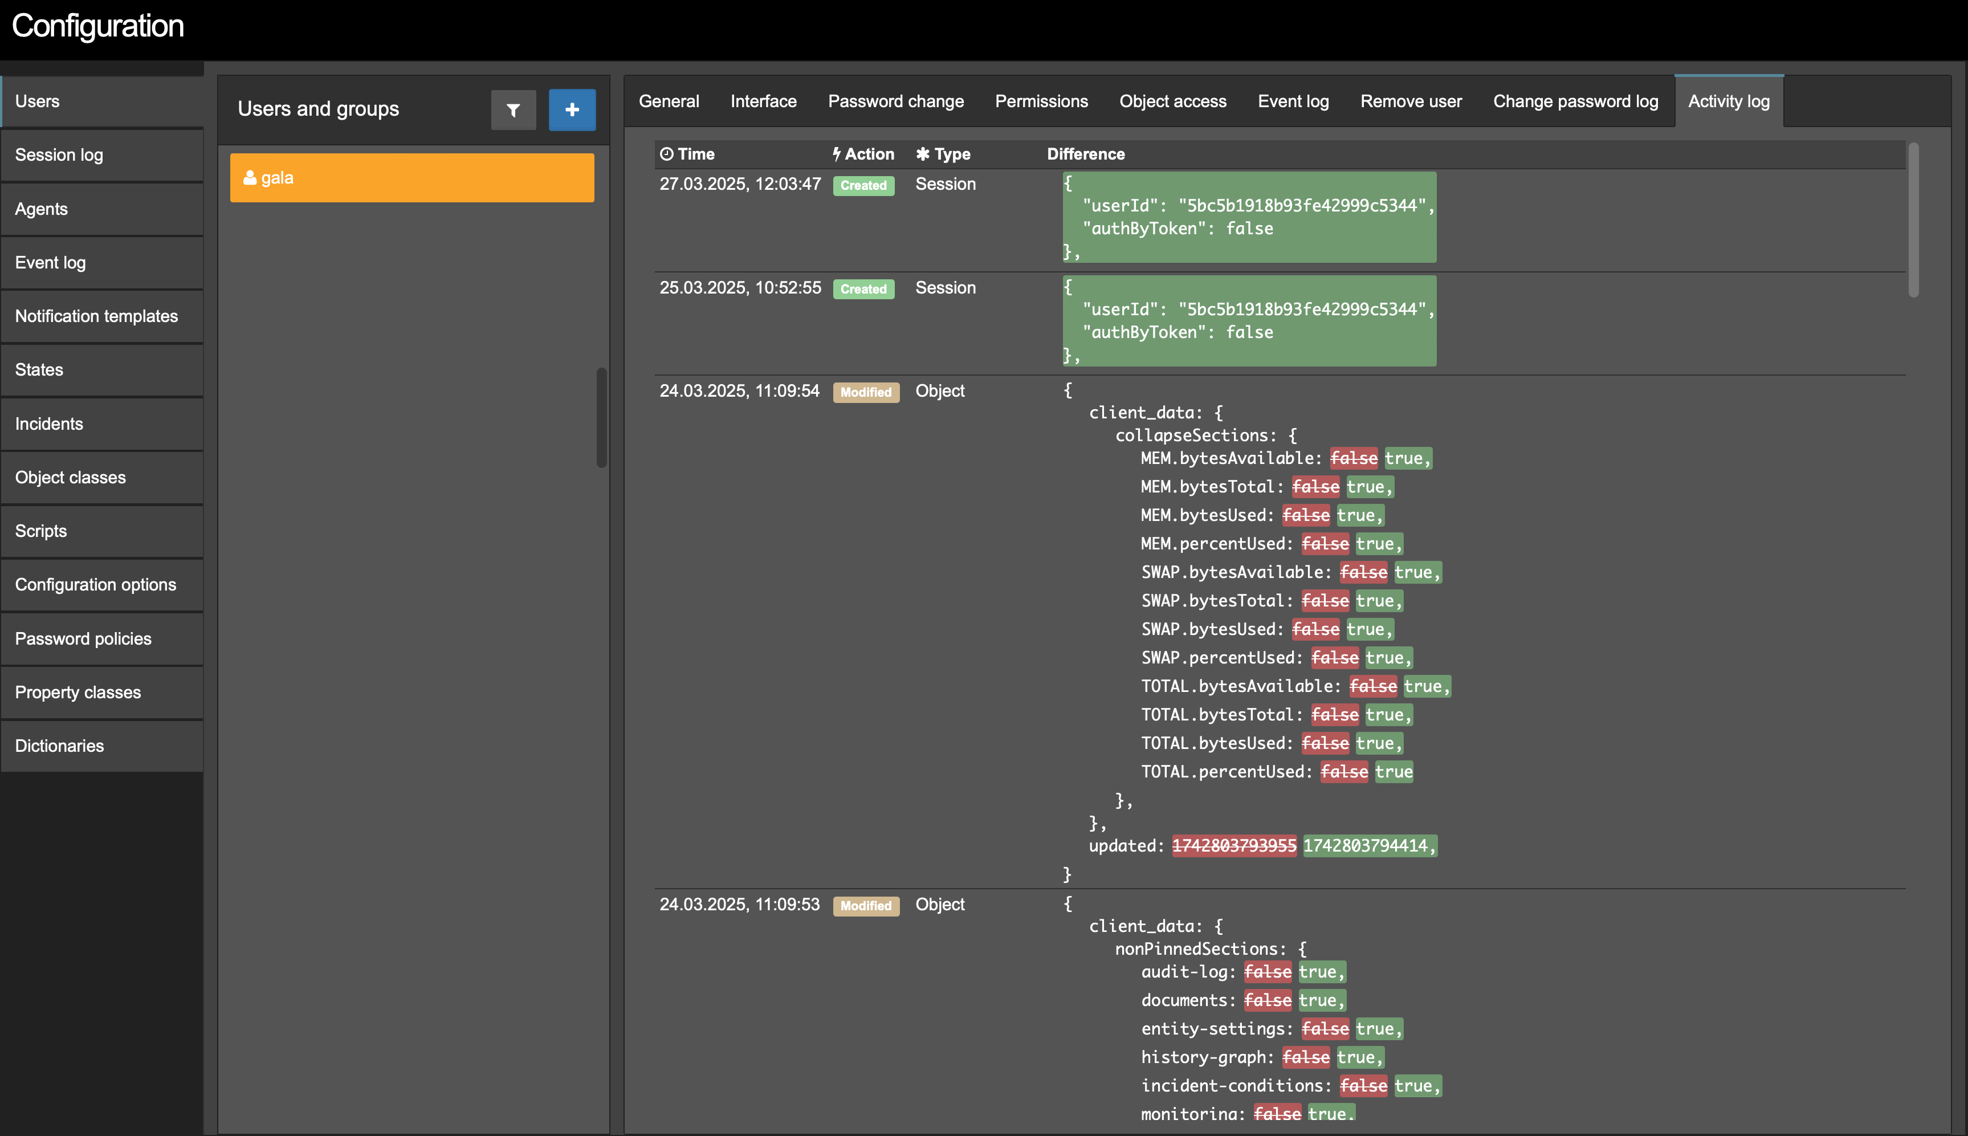Open Property classes section
1968x1136 pixels.
pyautogui.click(x=102, y=692)
